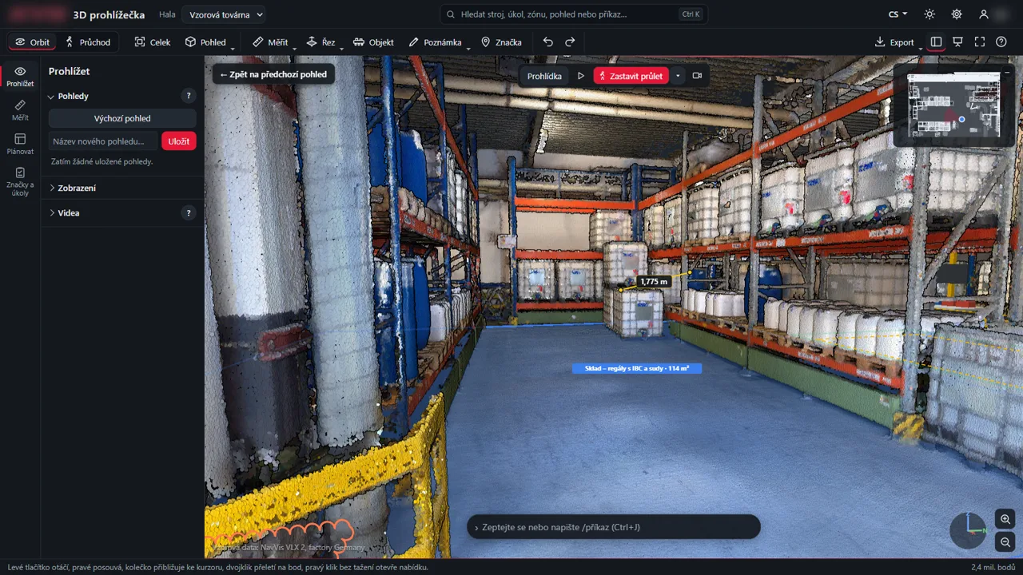Zoom in with the magnifier plus button
Viewport: 1023px width, 575px height.
point(1005,518)
